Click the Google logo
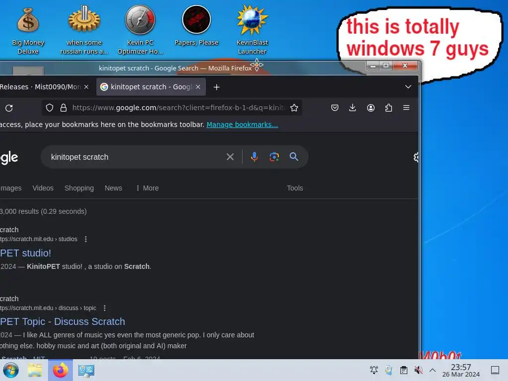Viewport: 508px width, 381px height. click(x=9, y=158)
